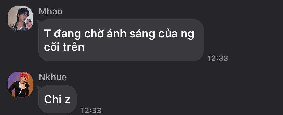This screenshot has width=283, height=115.
Task: Click the words "của ng" in the bubble
Action: (x=176, y=34)
